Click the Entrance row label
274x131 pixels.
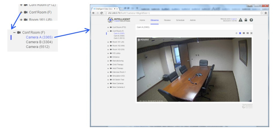(116, 57)
